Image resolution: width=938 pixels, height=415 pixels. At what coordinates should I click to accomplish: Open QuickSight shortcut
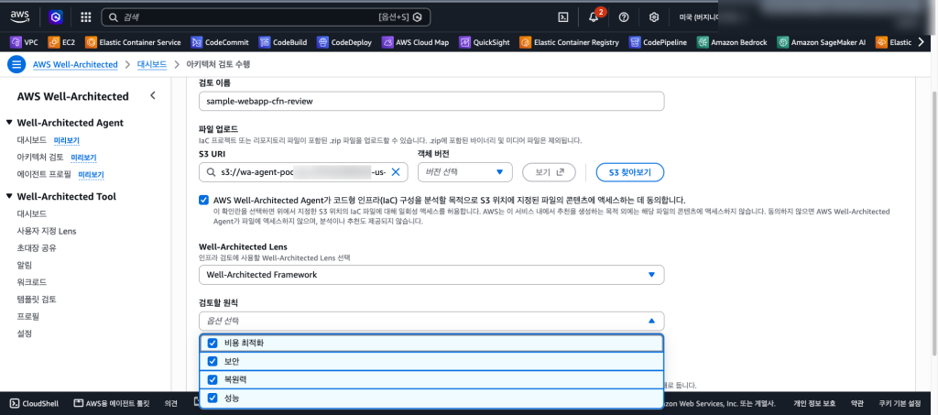click(x=484, y=42)
